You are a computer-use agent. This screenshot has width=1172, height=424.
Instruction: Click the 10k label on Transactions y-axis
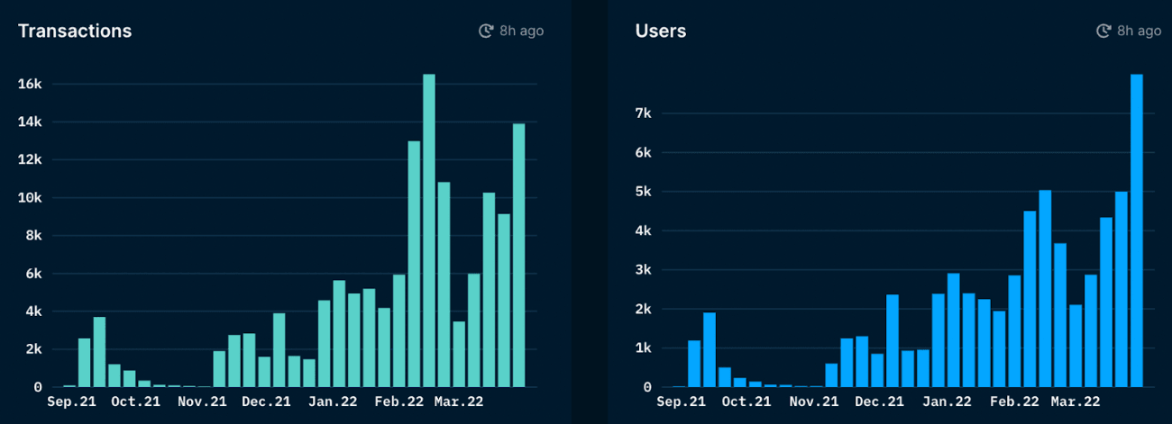30,198
